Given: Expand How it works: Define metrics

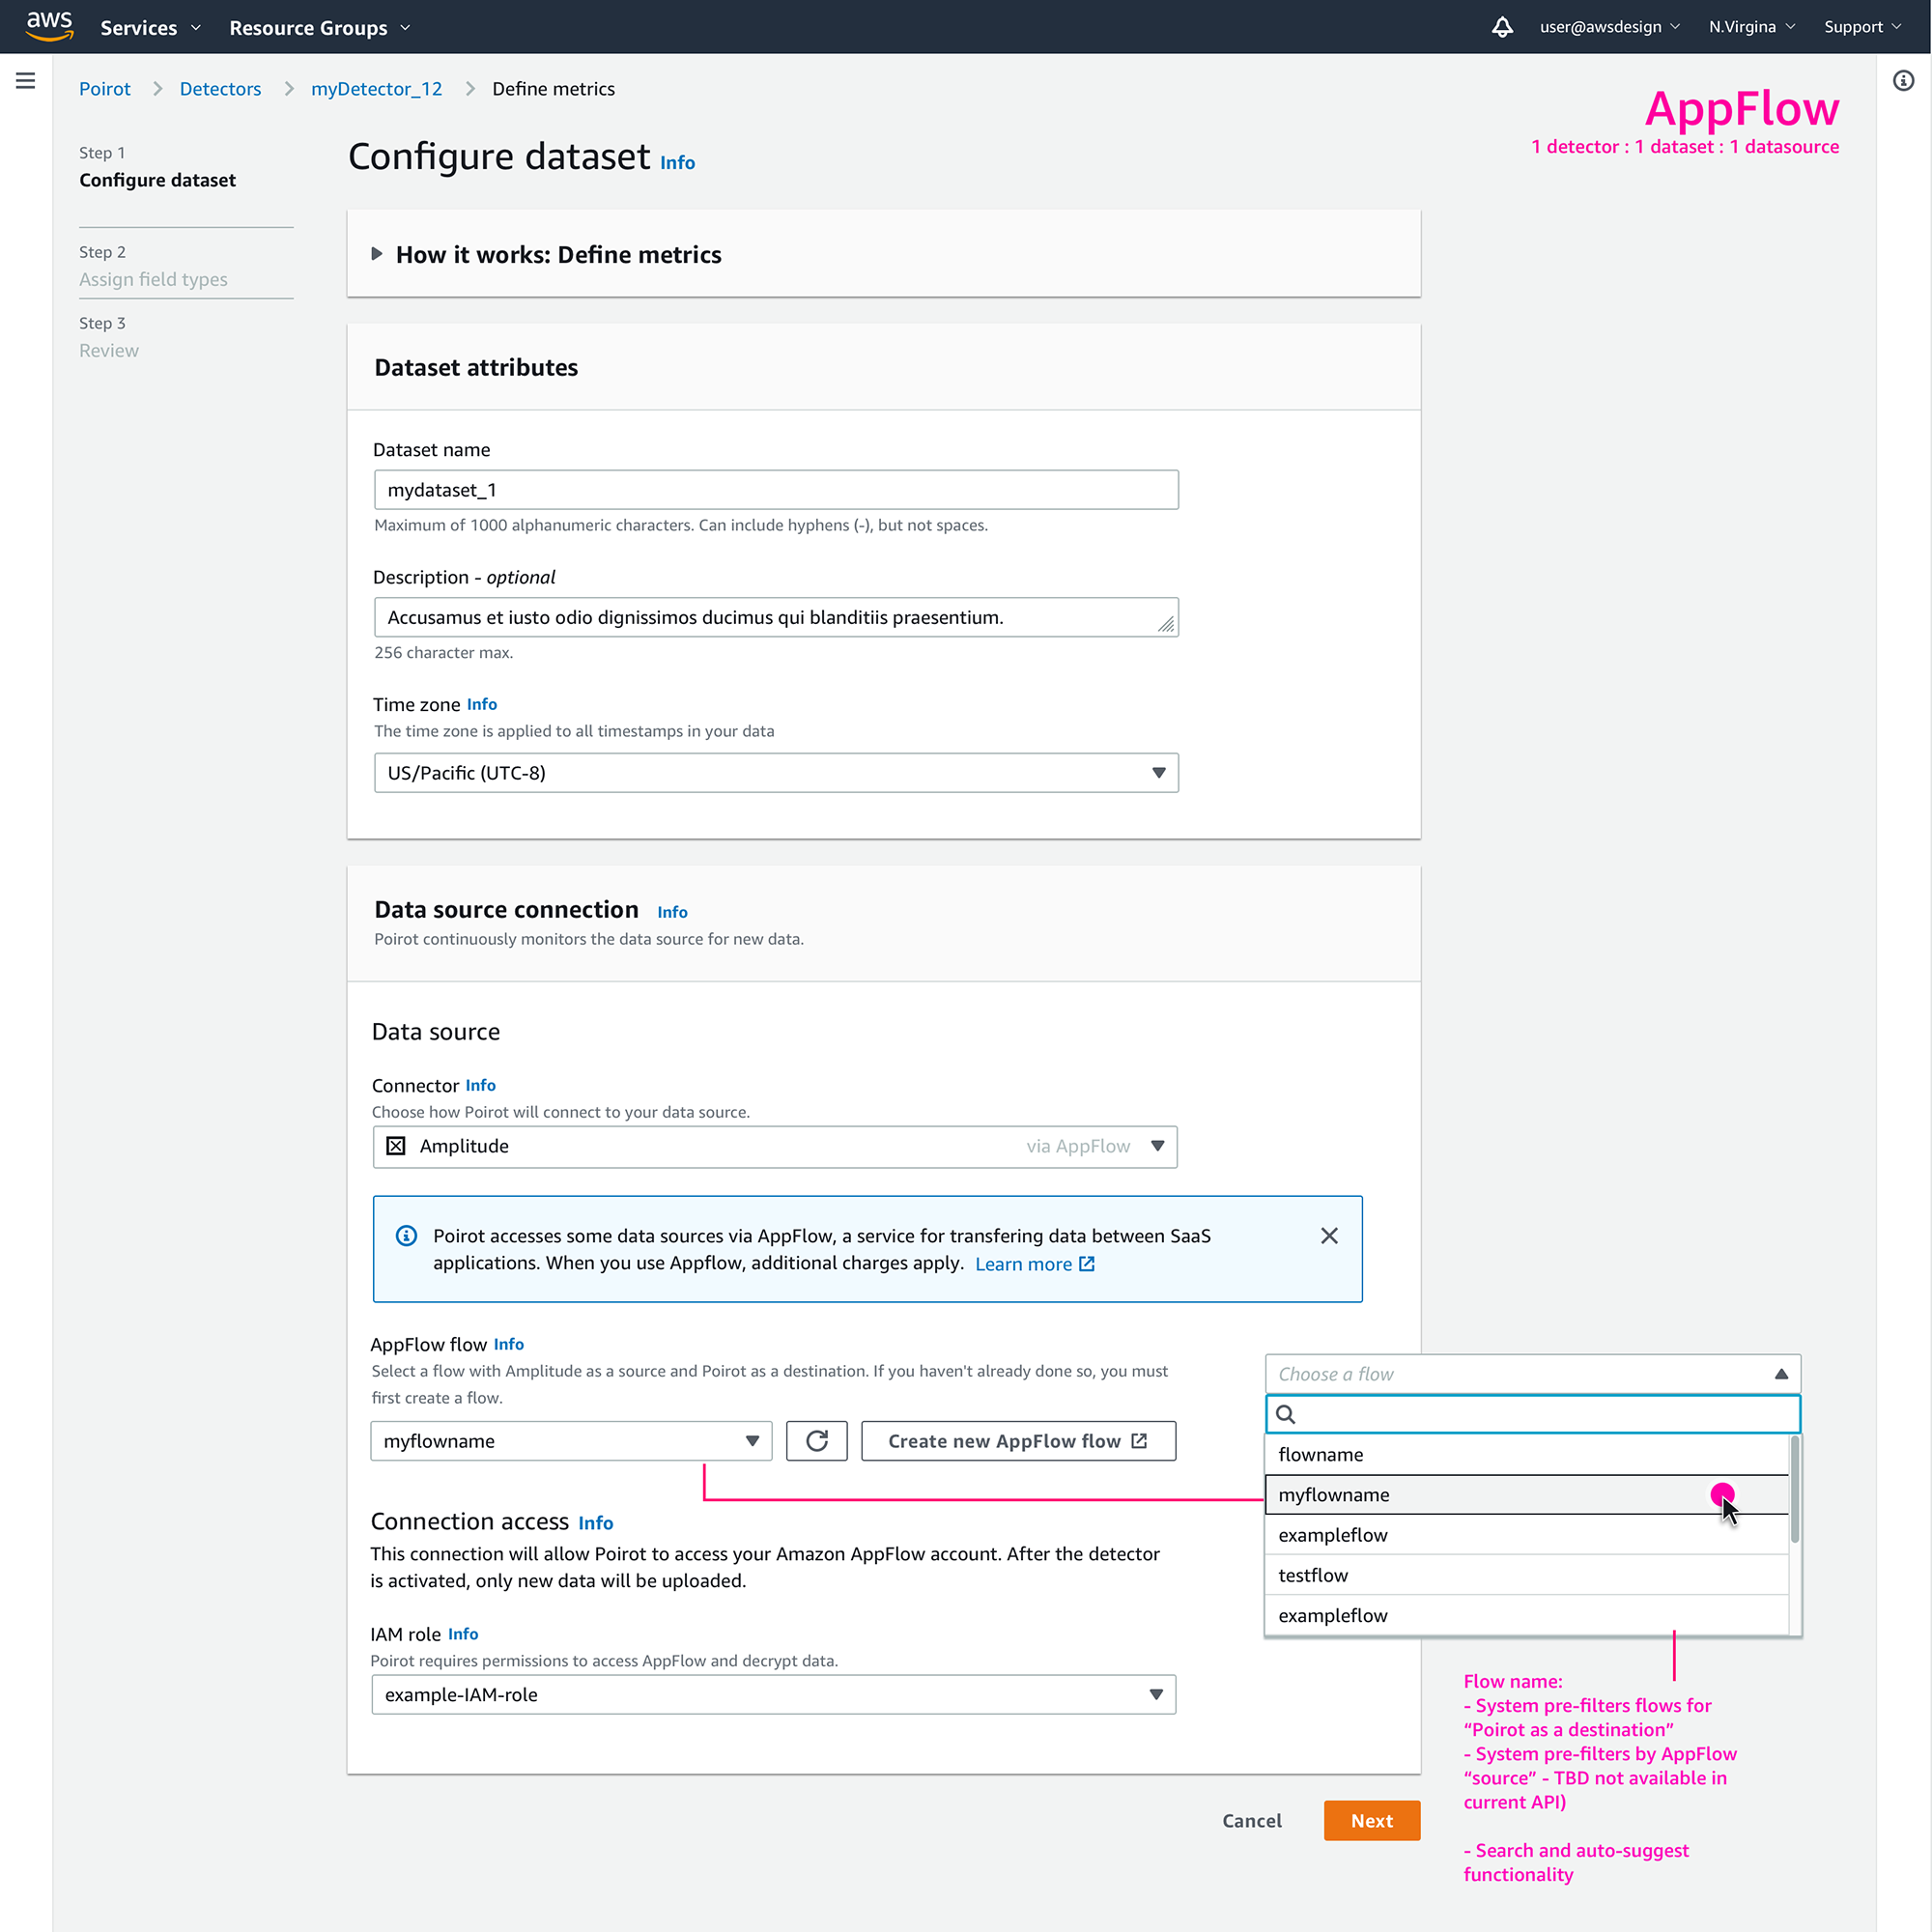Looking at the screenshot, I should (546, 255).
